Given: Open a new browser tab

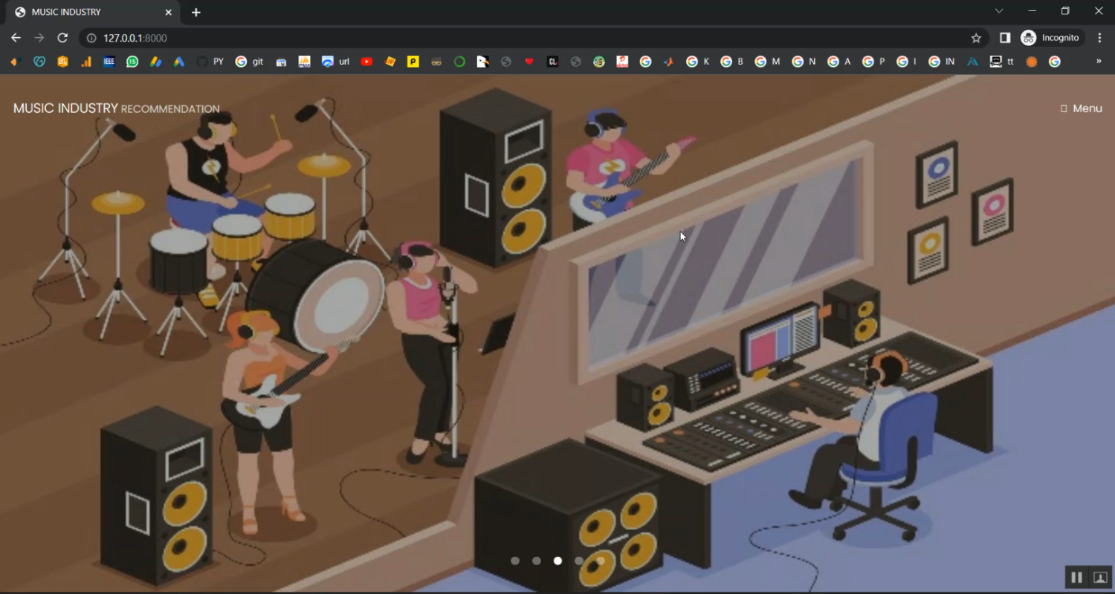Looking at the screenshot, I should tap(196, 13).
